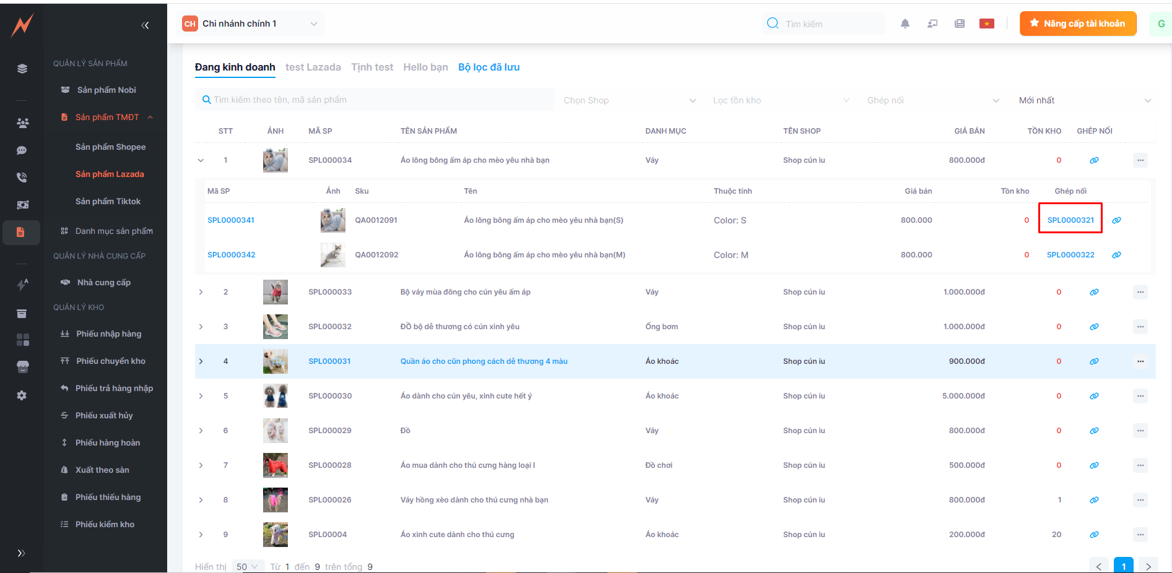The image size is (1172, 573).
Task: Collapse the sidebar with double-chevron icon
Action: click(145, 25)
